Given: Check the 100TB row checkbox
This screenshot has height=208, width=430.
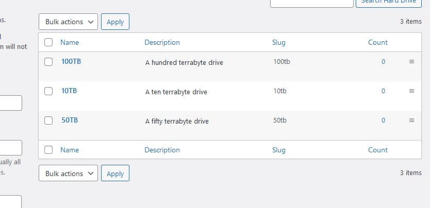Looking at the screenshot, I should click(48, 62).
